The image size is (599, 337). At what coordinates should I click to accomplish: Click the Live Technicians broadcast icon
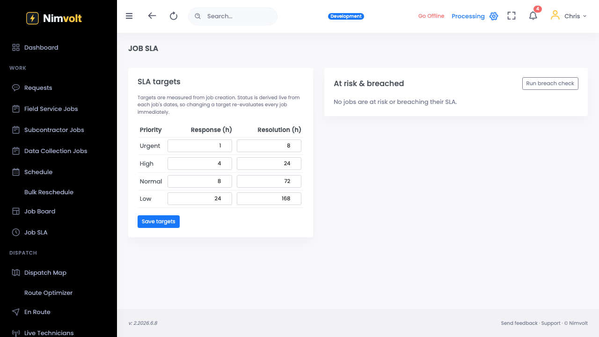(x=16, y=333)
